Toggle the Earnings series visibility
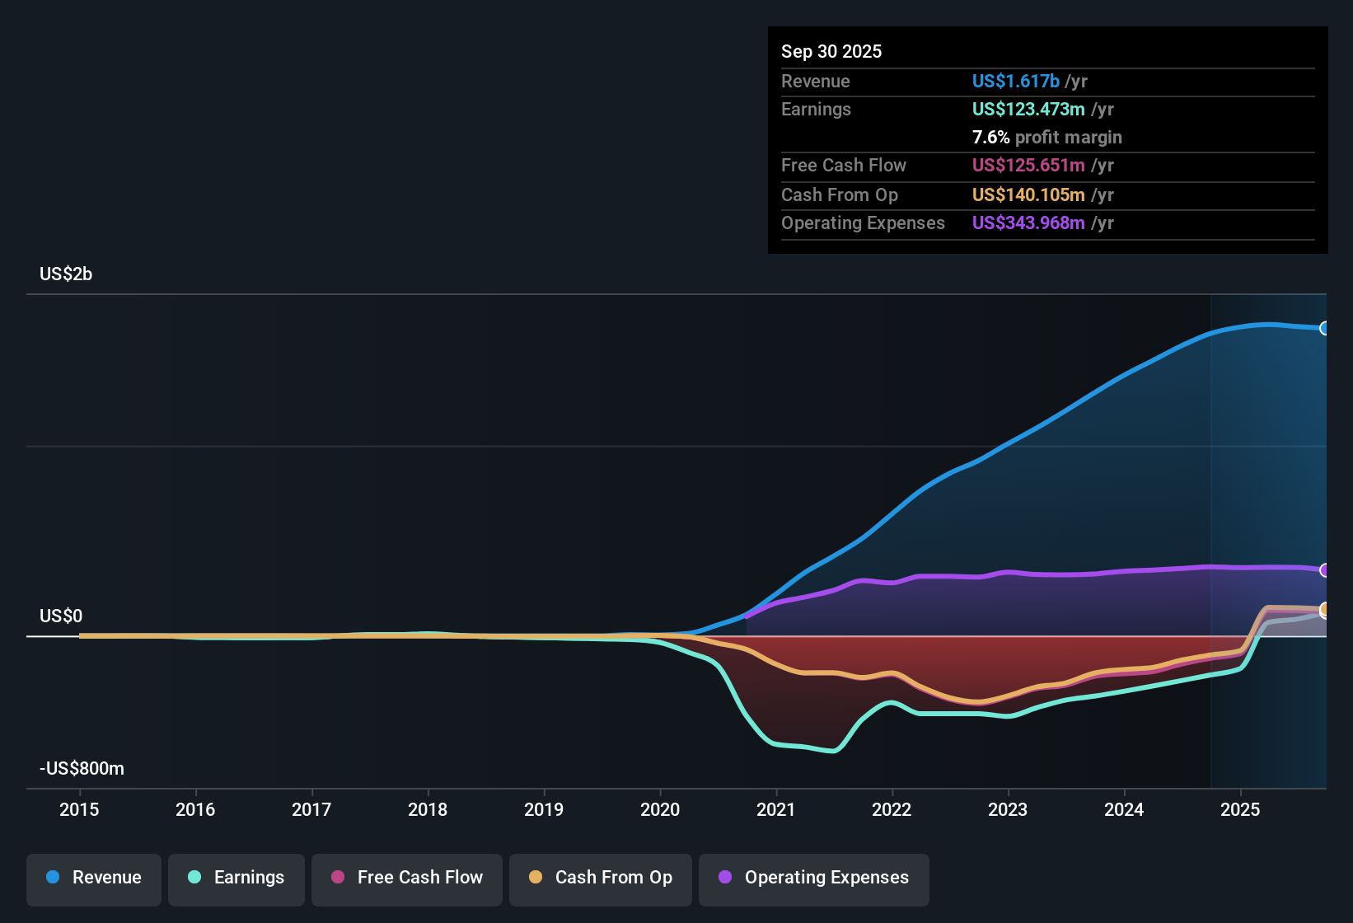1353x923 pixels. [236, 878]
